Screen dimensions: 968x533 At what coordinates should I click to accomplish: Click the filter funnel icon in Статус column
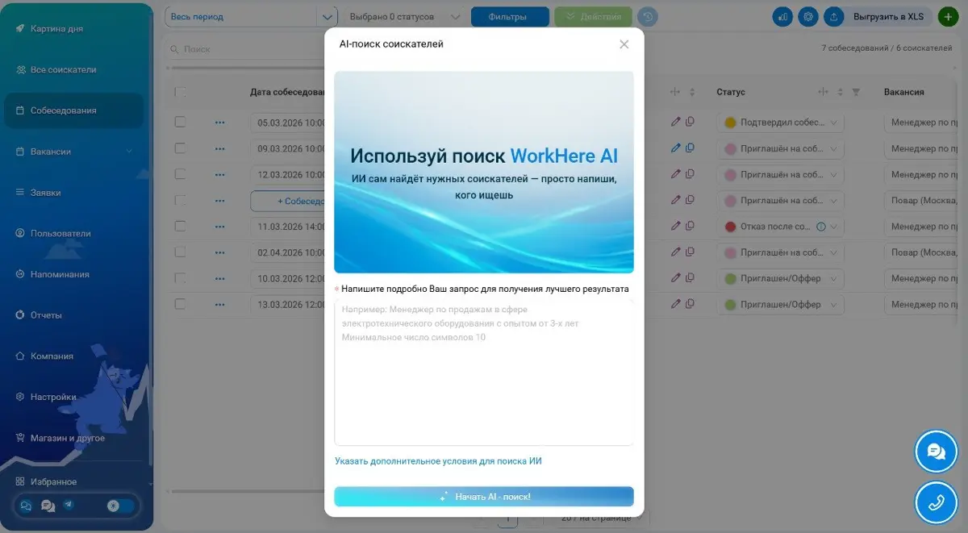[x=856, y=92]
